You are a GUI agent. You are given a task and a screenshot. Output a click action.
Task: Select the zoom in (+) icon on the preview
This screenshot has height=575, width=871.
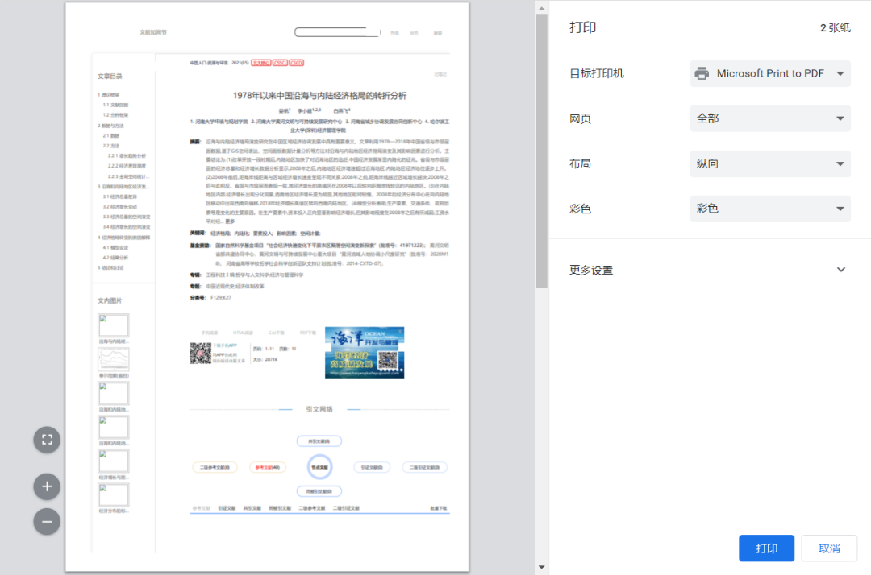pos(47,486)
